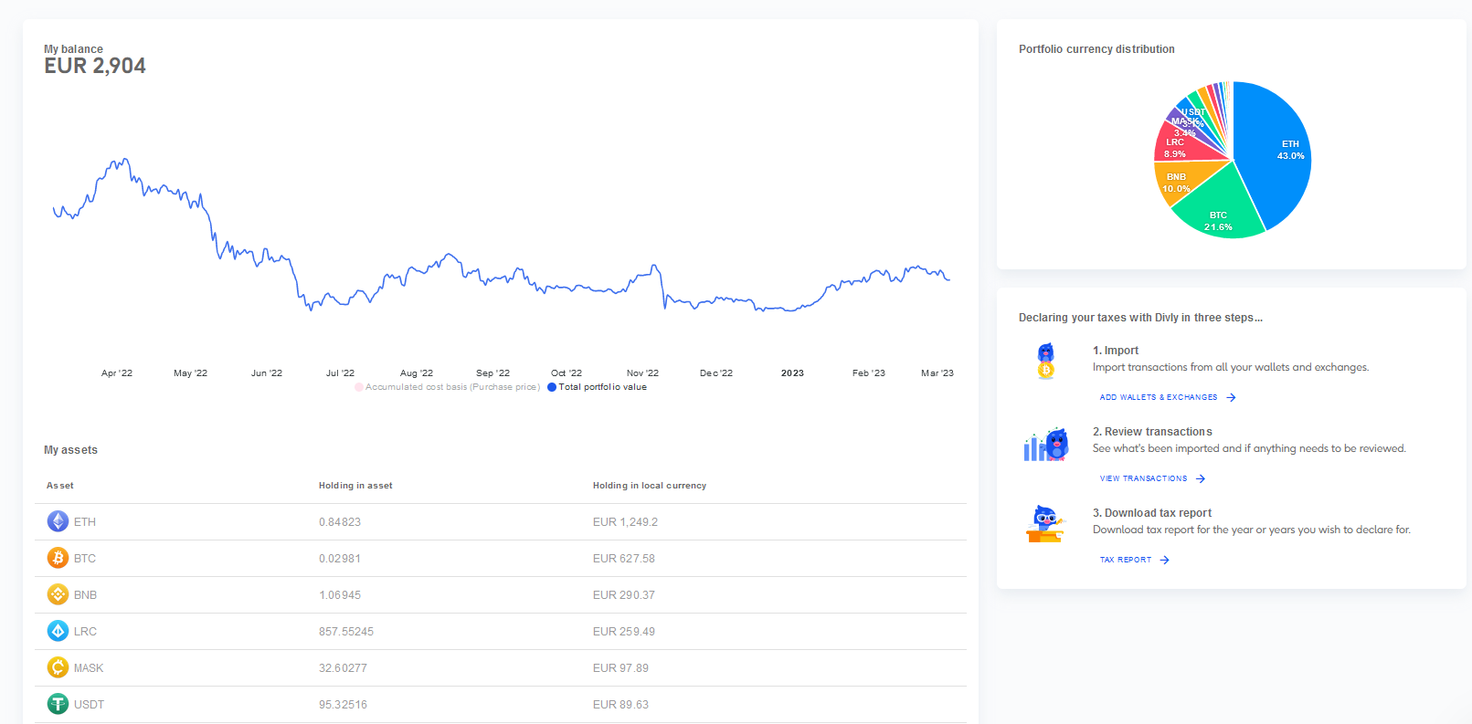This screenshot has height=724, width=1472.
Task: Click the Ethereum coin icon
Action: point(58,521)
